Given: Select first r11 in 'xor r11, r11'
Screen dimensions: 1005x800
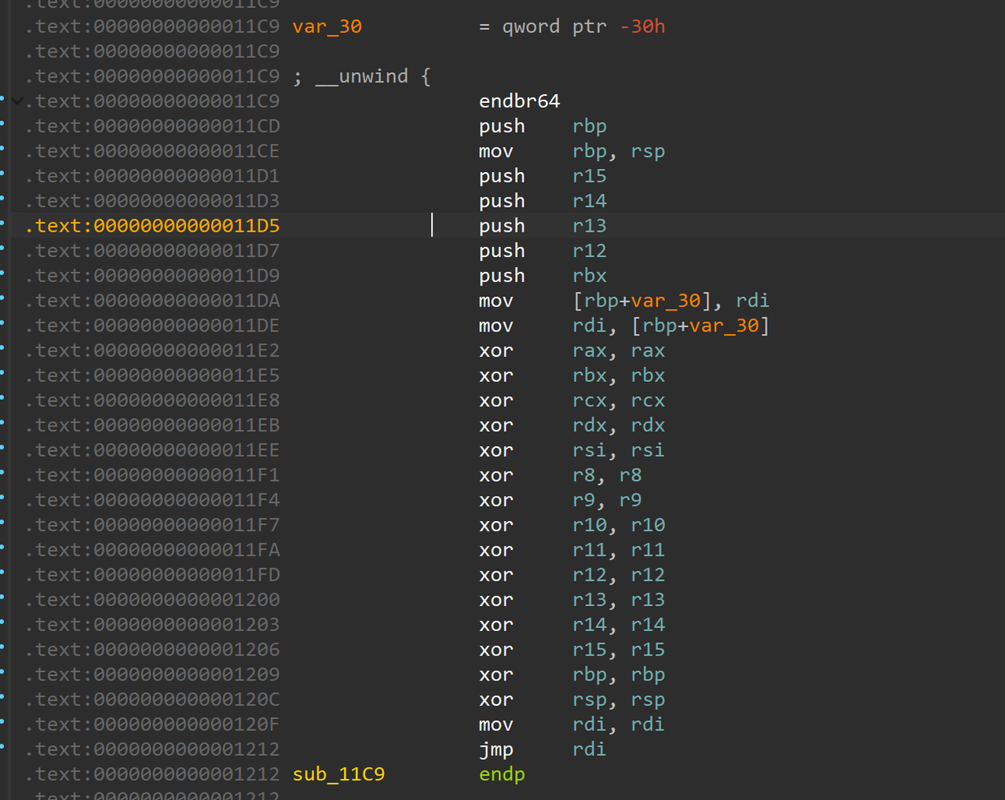Looking at the screenshot, I should coord(590,551).
